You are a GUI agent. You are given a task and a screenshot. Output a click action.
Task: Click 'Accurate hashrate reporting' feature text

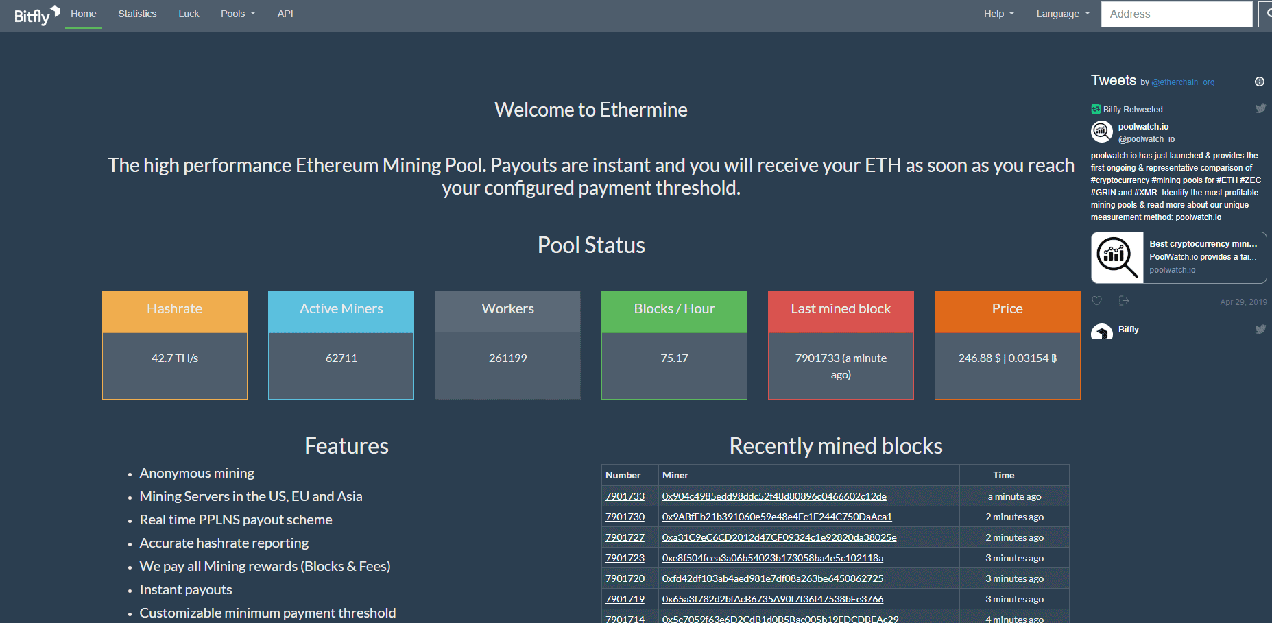[224, 543]
